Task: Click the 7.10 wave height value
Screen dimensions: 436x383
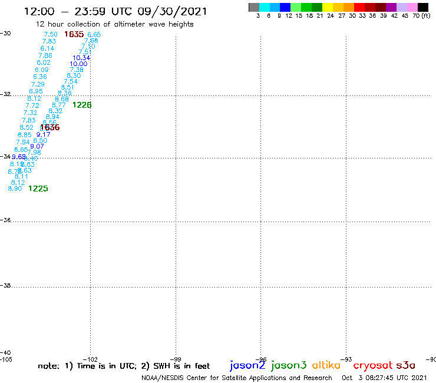Action: pyautogui.click(x=88, y=46)
